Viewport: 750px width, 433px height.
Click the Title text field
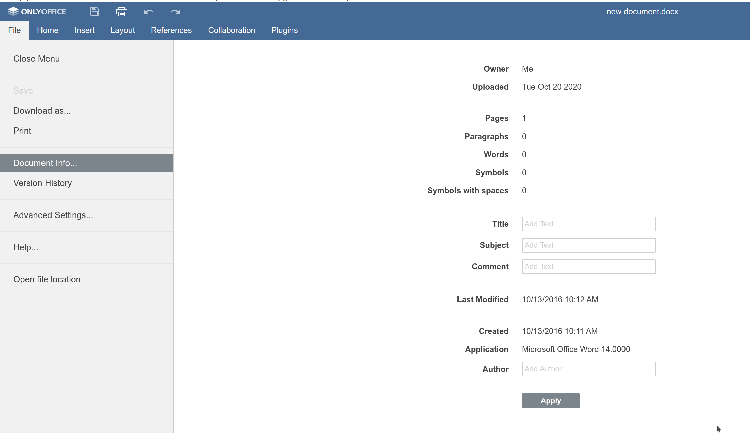tap(588, 224)
